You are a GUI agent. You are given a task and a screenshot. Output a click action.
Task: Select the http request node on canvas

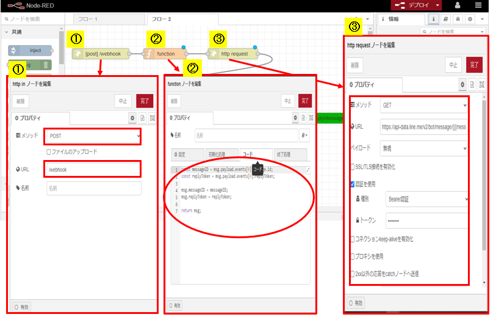tap(233, 54)
